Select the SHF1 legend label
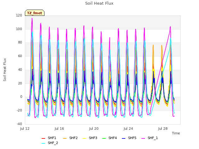Viewport: 199px width, 149px height. point(52,138)
